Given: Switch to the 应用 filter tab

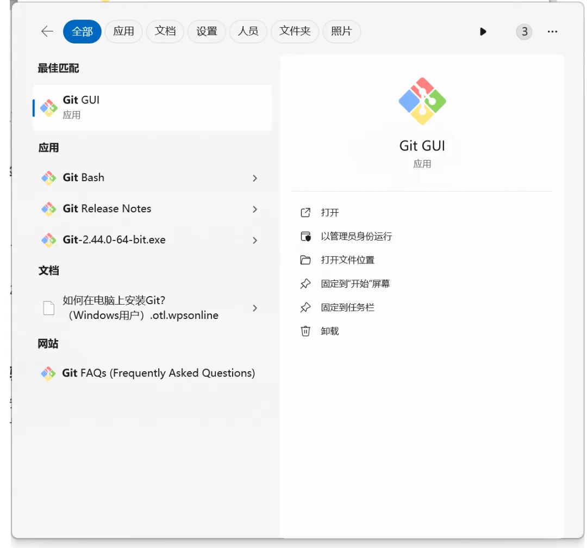Looking at the screenshot, I should point(123,32).
